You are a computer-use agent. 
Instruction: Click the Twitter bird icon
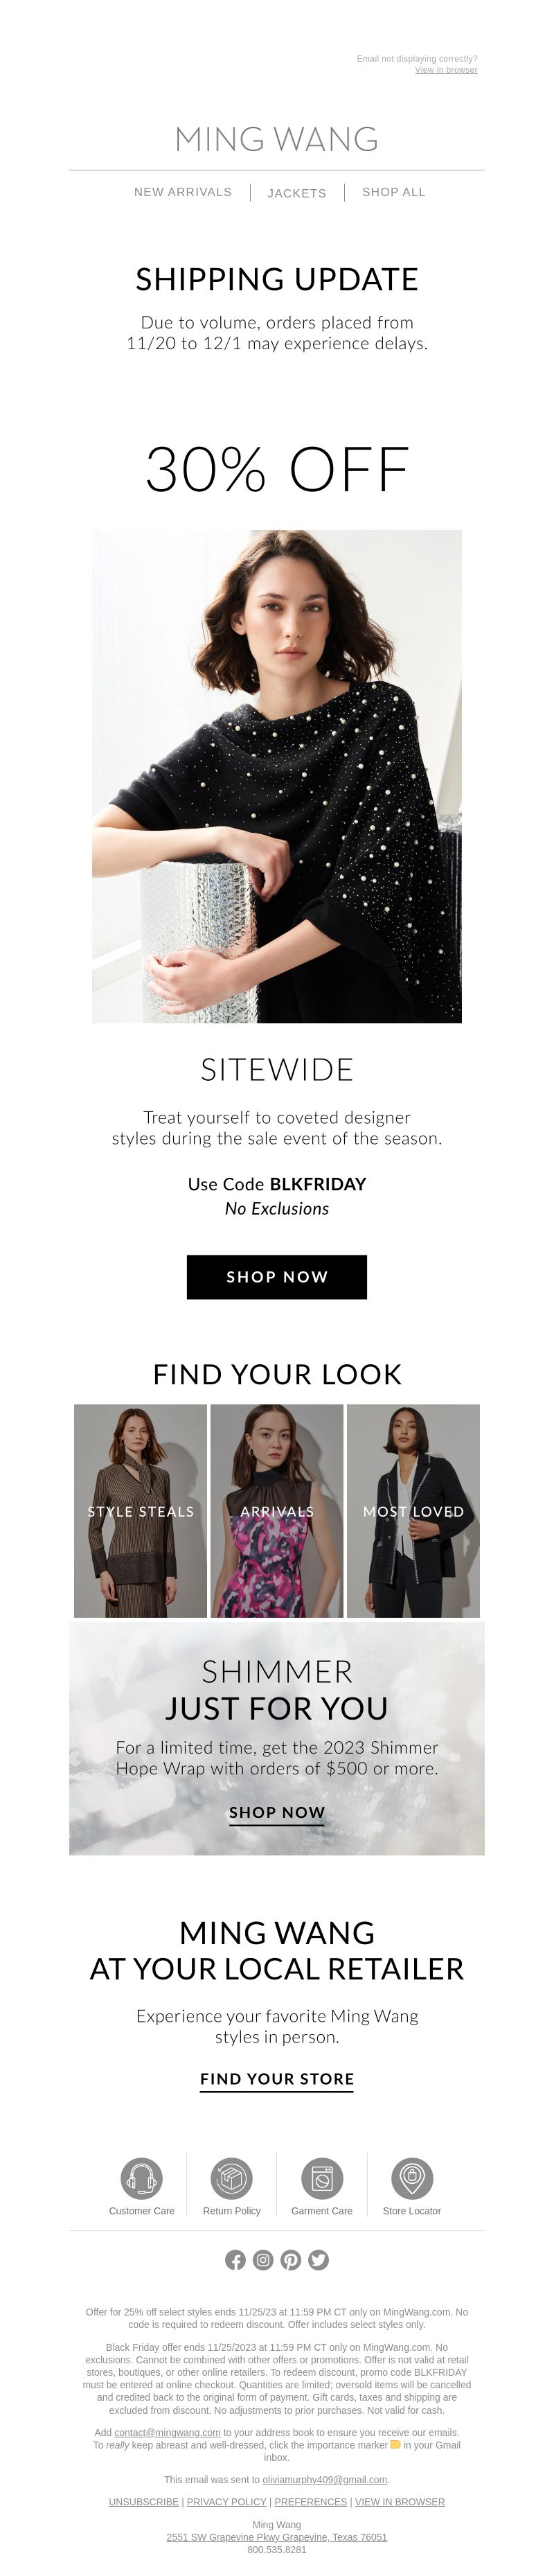point(319,2260)
